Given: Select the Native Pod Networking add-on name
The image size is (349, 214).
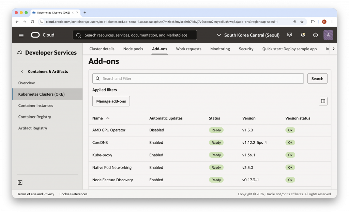Looking at the screenshot, I should (x=112, y=167).
